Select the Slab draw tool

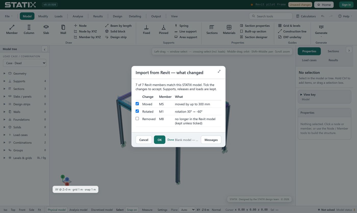(x=46, y=30)
